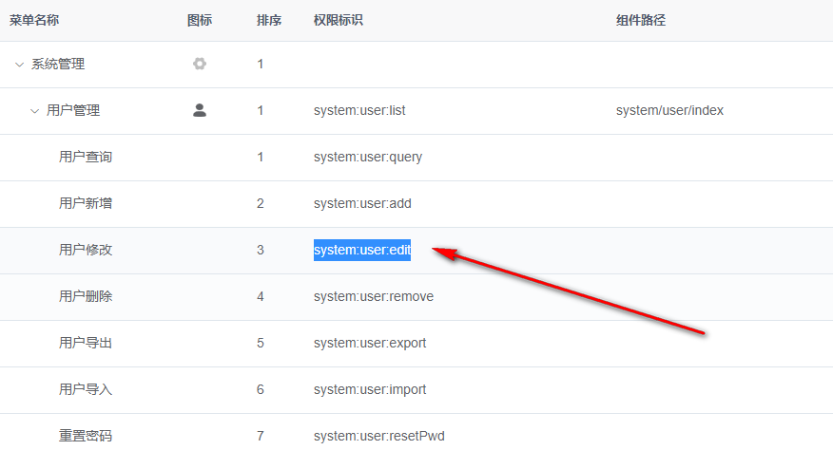
Task: Click the user avatar icon for 用户管理
Action: pos(200,110)
